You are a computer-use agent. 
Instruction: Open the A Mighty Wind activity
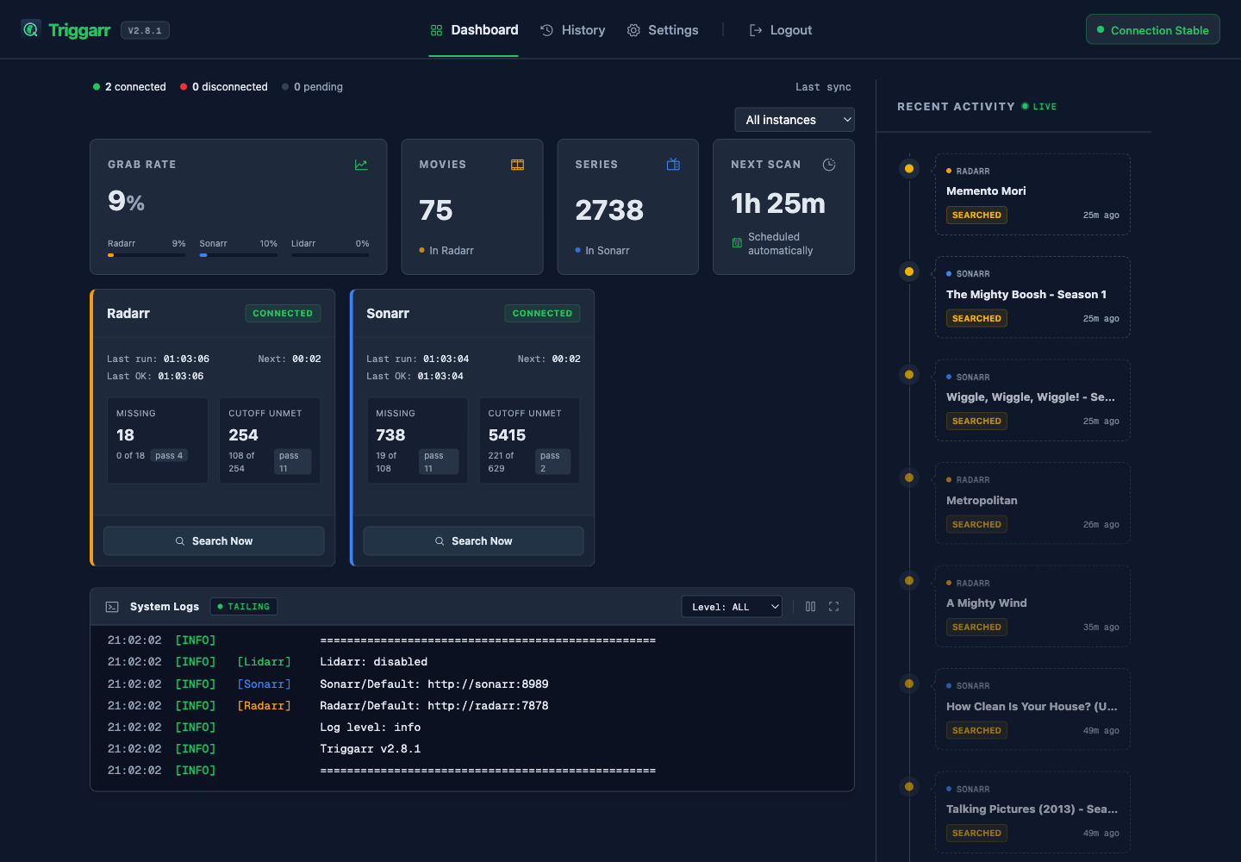point(1032,606)
